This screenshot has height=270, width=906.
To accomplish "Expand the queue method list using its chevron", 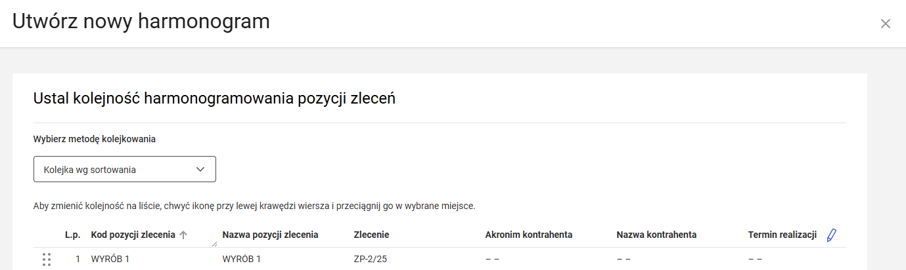I will (x=201, y=169).
